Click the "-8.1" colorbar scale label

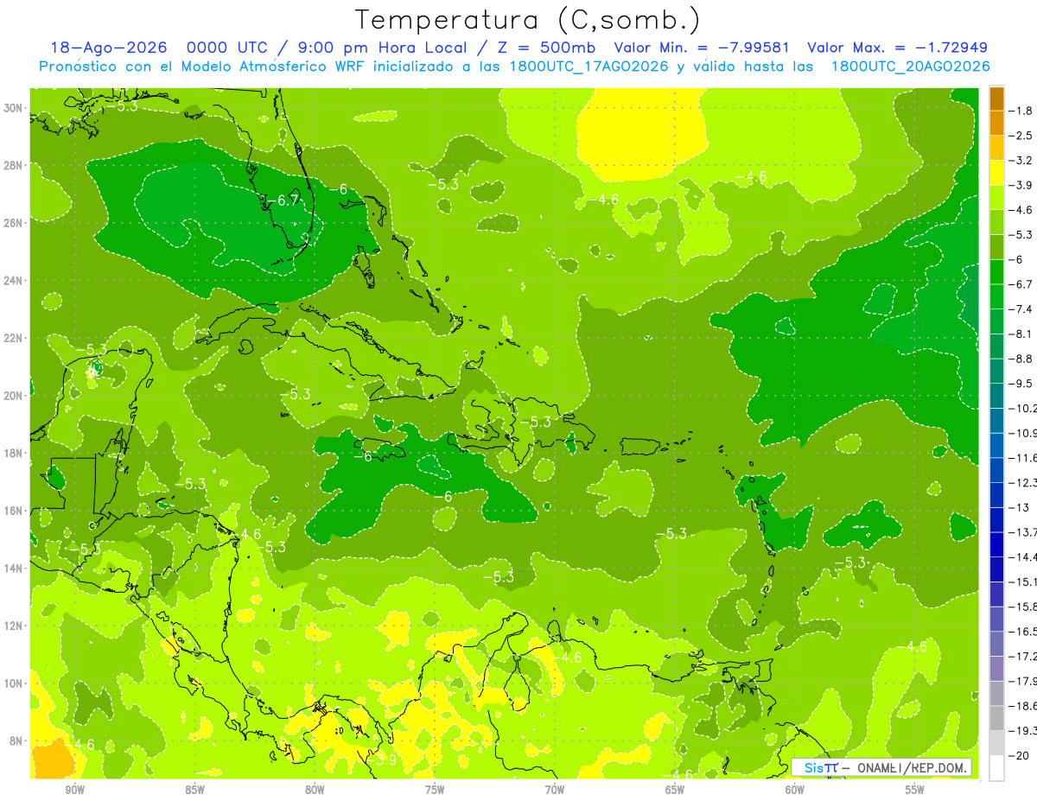click(1021, 334)
